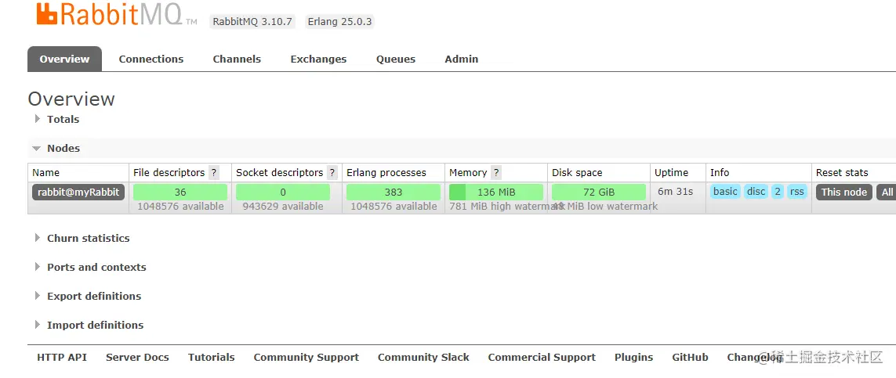This screenshot has width=896, height=378.
Task: Open the rabbit@myRabbit node link
Action: pos(78,193)
